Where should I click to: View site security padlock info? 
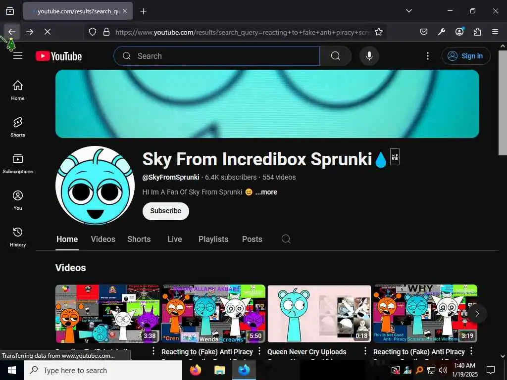[x=106, y=32]
